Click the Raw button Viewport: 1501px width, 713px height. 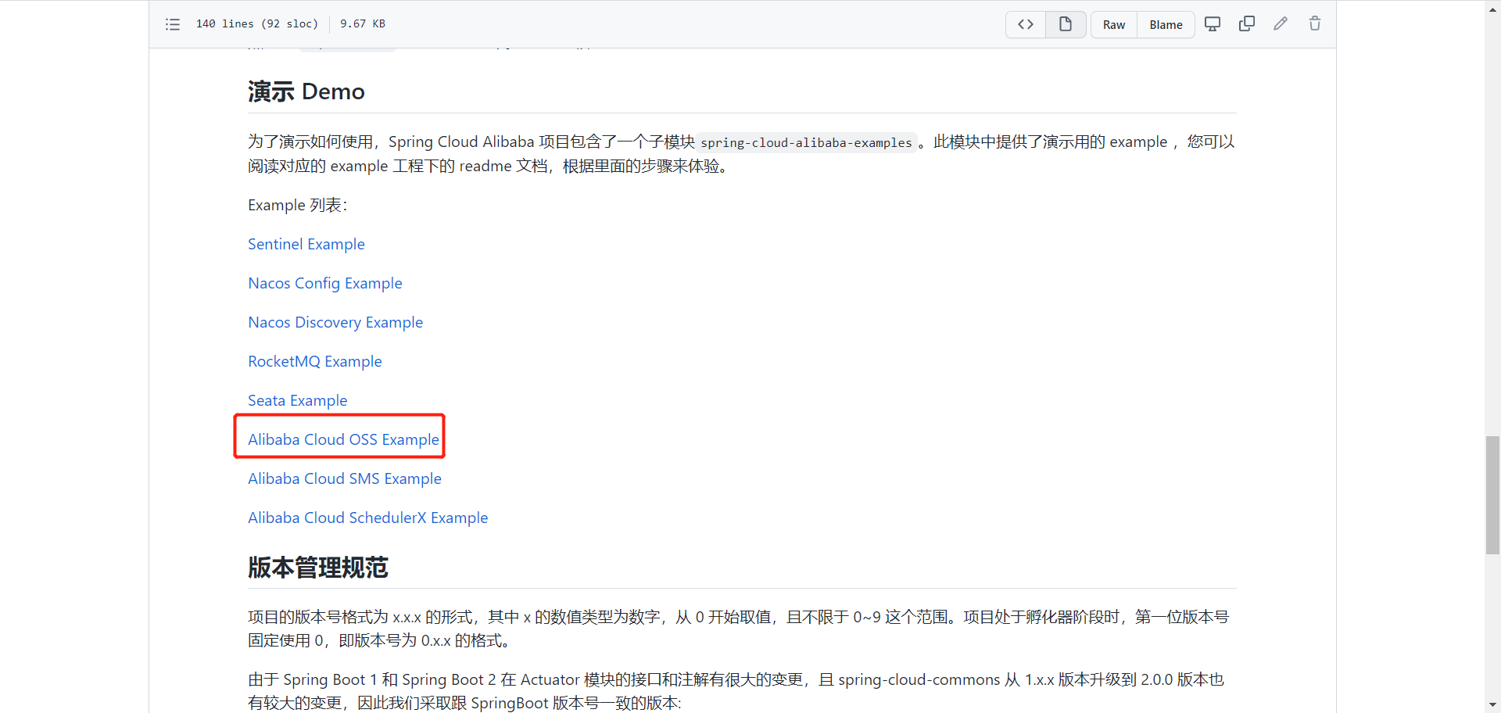pos(1114,25)
